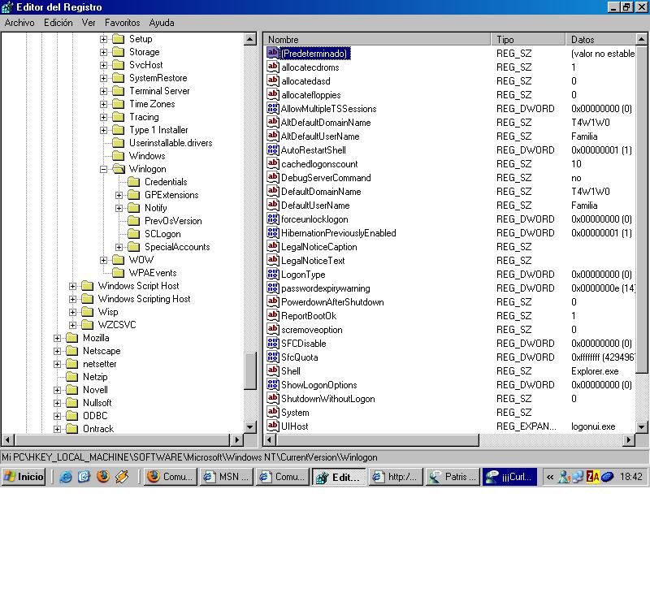Click the down arrow of the key tree scrollbar
650x593 pixels.
[250, 426]
